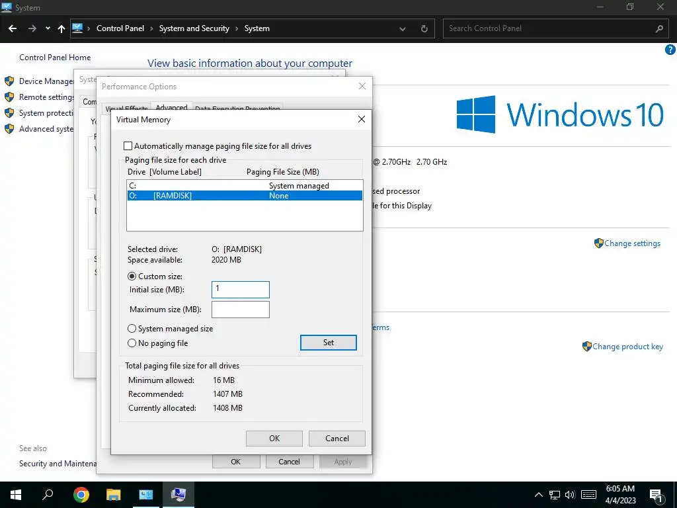Open Control Panel Home link
This screenshot has height=508, width=677.
(55, 58)
